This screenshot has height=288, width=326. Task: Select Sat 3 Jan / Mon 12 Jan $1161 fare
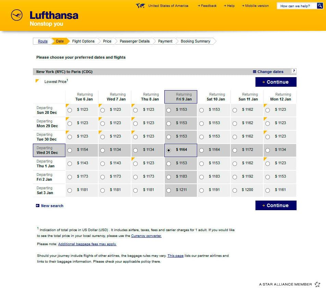tap(267, 190)
